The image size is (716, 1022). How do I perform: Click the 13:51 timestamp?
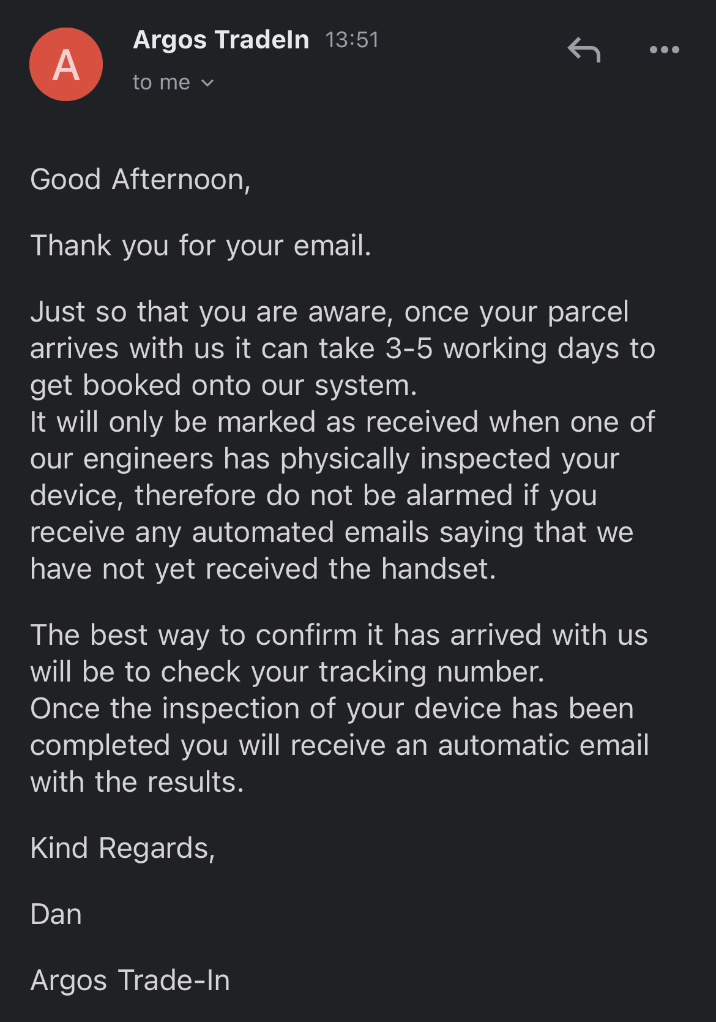click(x=352, y=40)
